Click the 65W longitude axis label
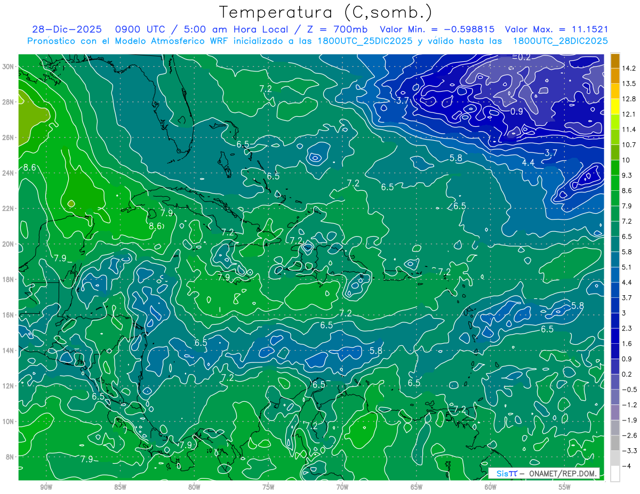The width and height of the screenshot is (640, 494). (417, 488)
